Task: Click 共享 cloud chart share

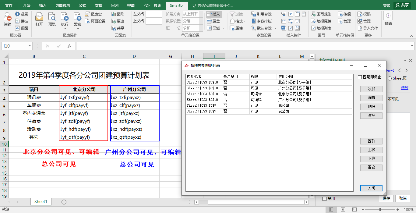Action: 117,28
